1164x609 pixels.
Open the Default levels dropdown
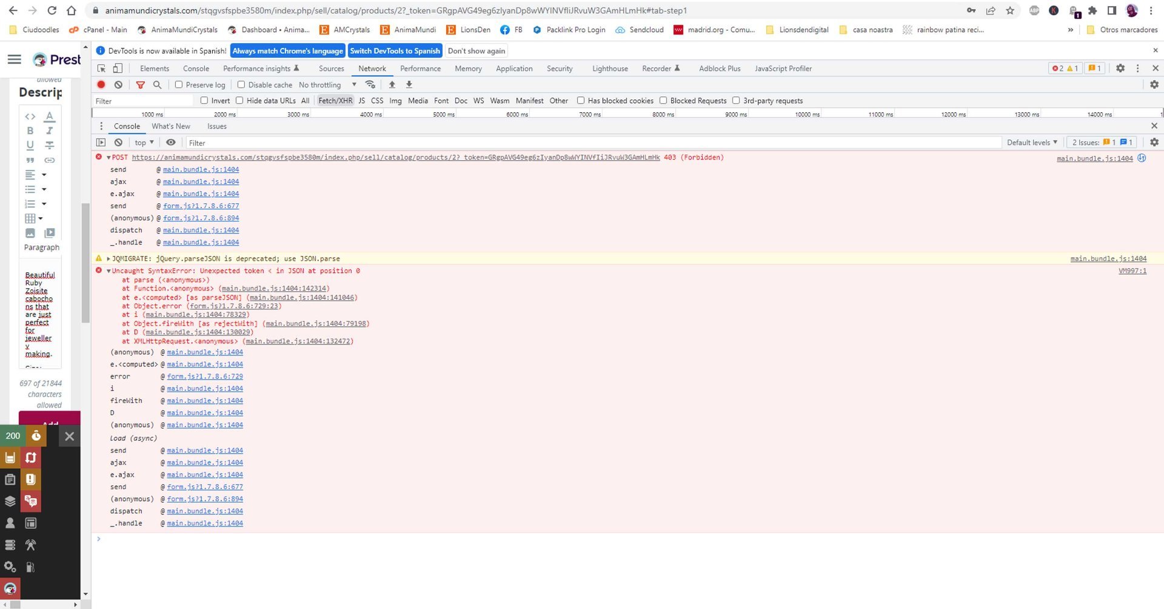[1032, 143]
